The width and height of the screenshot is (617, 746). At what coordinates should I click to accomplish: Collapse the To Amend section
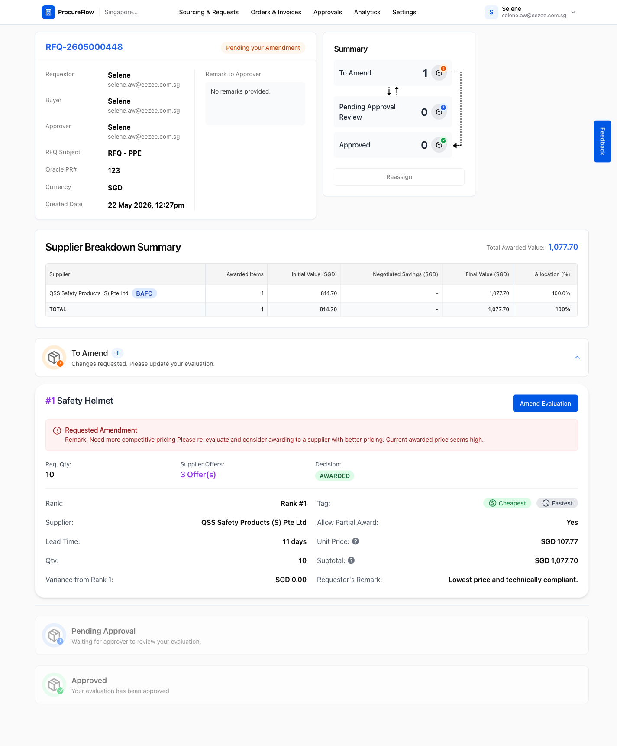577,358
